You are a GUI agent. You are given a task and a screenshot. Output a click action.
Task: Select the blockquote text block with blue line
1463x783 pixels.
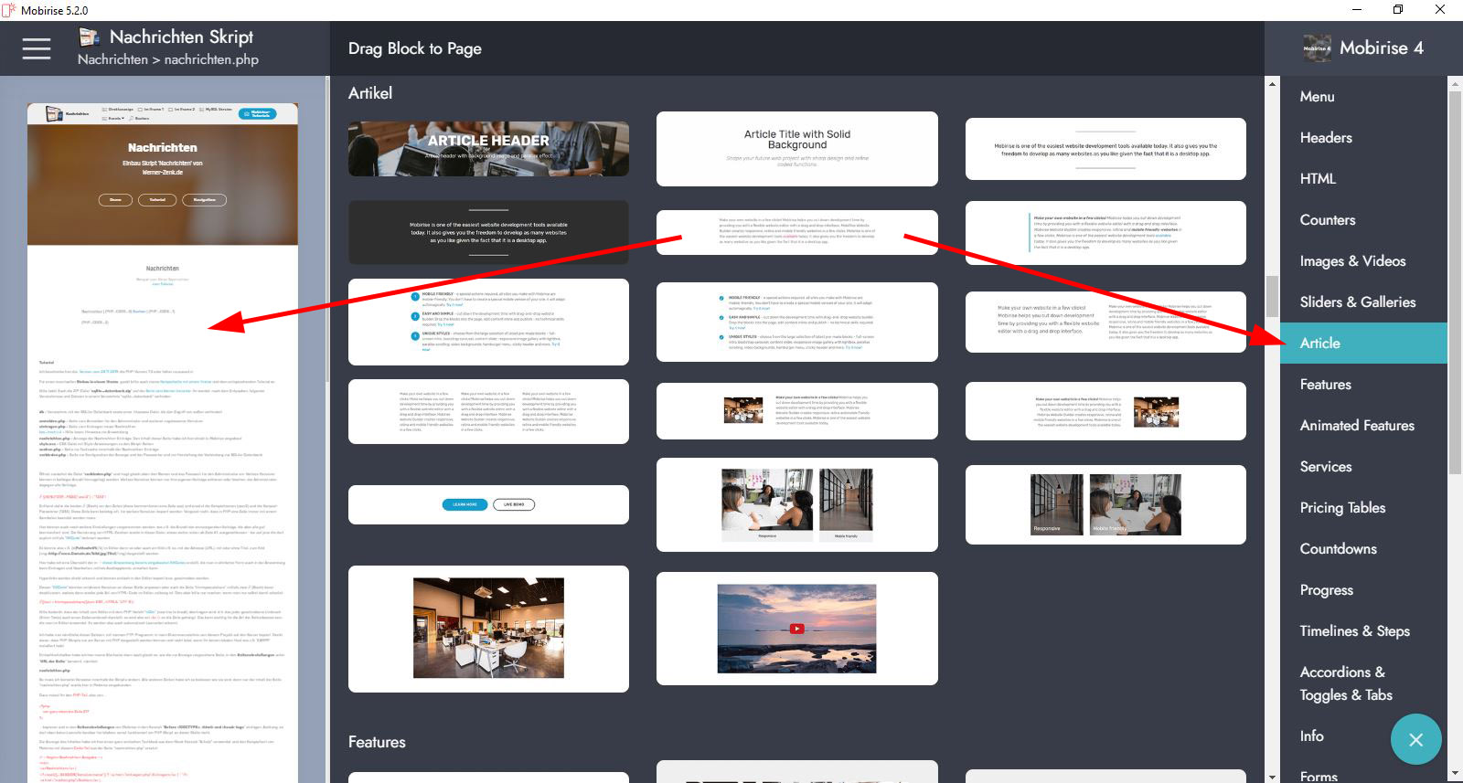click(x=1105, y=233)
